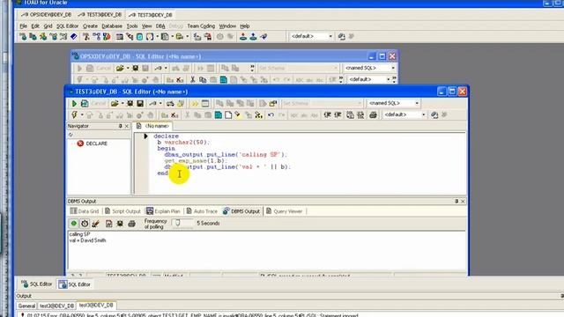Screen dimensions: 564x317
Task: Open the default dropdown in OPSXDEV editor
Action: (x=388, y=79)
